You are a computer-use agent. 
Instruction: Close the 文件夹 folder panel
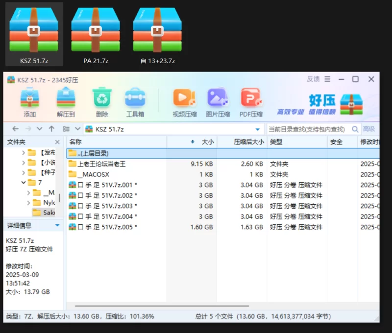pos(57,142)
